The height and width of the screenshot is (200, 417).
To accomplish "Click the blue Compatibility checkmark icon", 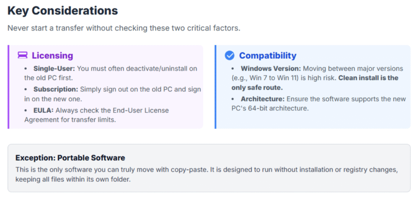I will pyautogui.click(x=230, y=55).
